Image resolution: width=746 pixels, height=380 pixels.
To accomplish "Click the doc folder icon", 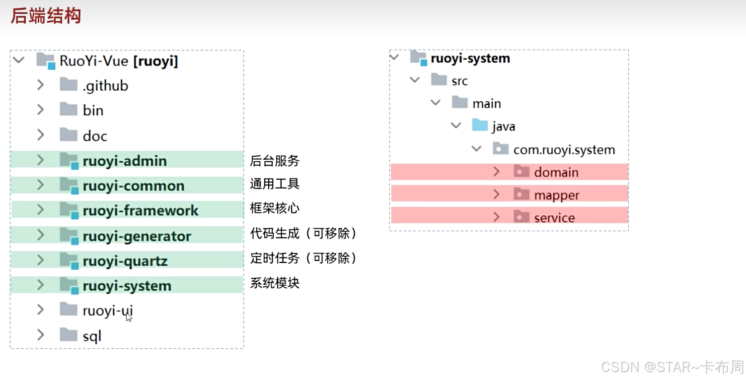I will pos(69,135).
